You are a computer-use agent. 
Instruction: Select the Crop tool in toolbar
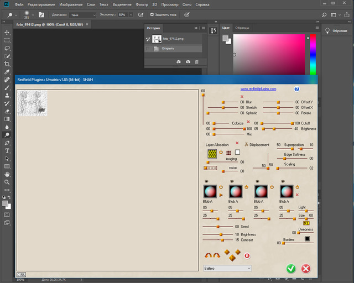(7, 64)
